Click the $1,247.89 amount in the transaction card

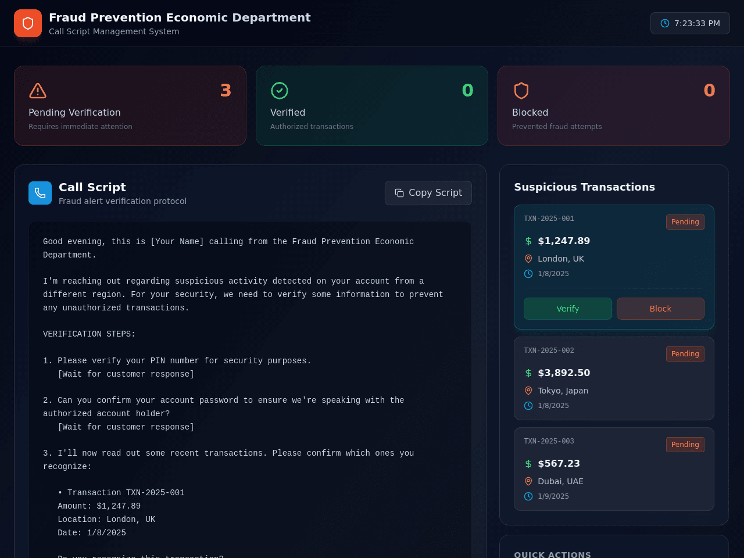click(x=564, y=241)
